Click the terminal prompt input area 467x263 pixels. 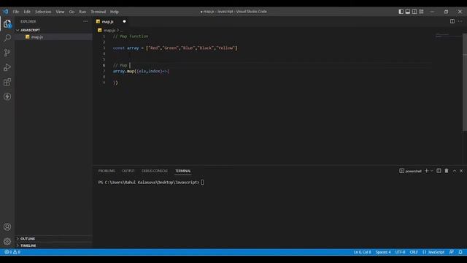click(x=203, y=182)
